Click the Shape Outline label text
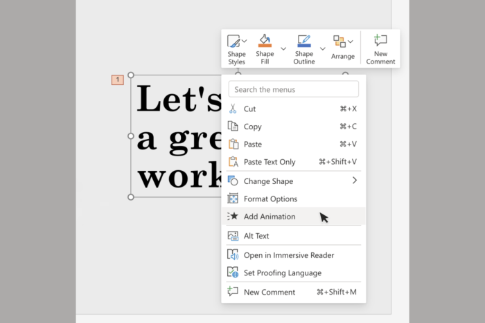This screenshot has height=323, width=485. coord(304,57)
